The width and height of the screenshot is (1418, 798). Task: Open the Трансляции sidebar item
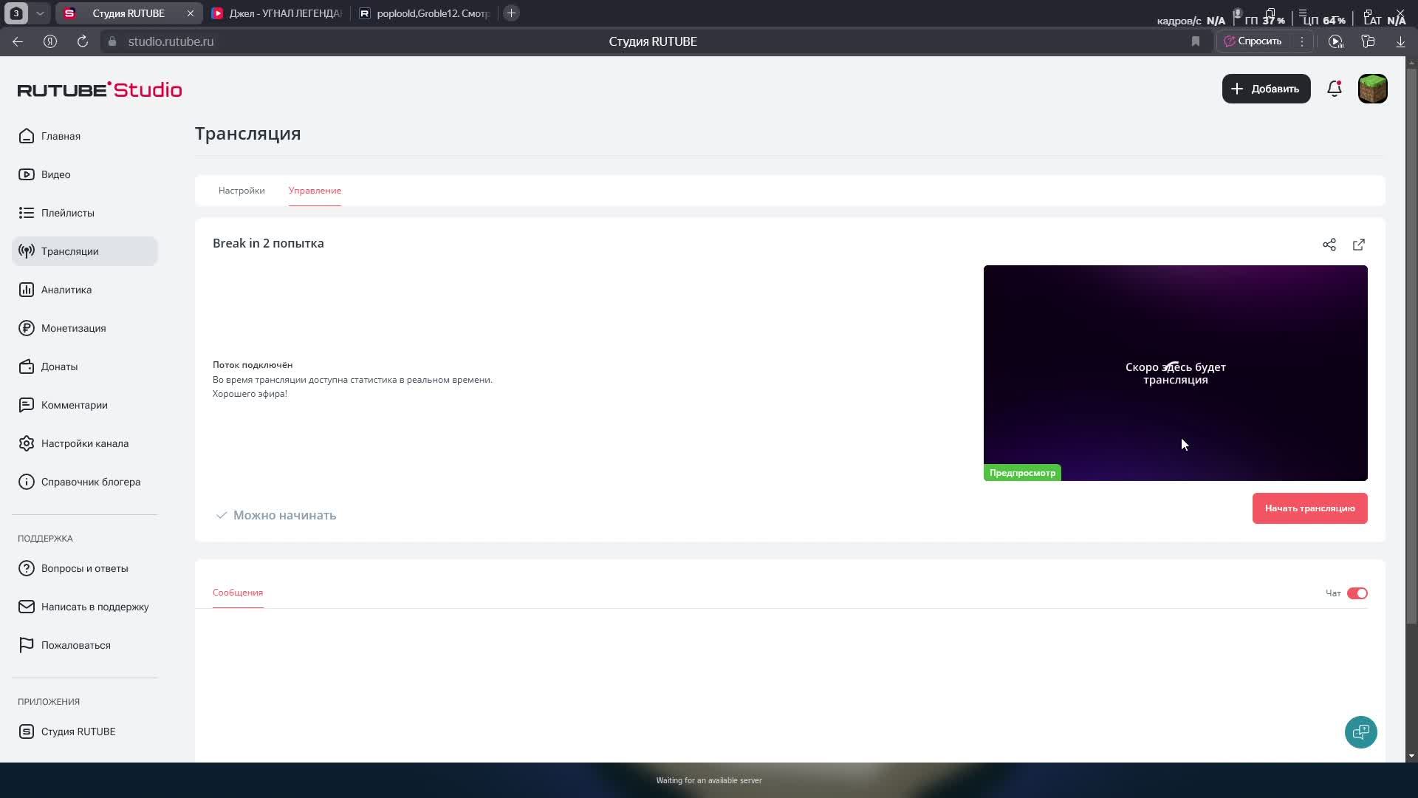85,251
